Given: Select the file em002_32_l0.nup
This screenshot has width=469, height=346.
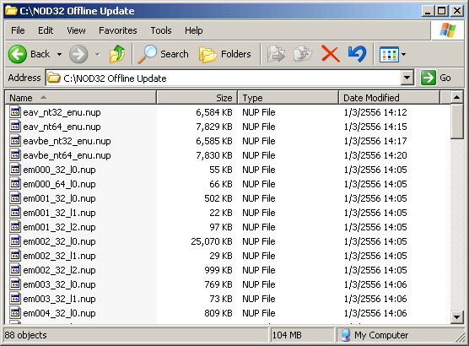Looking at the screenshot, I should [x=59, y=241].
